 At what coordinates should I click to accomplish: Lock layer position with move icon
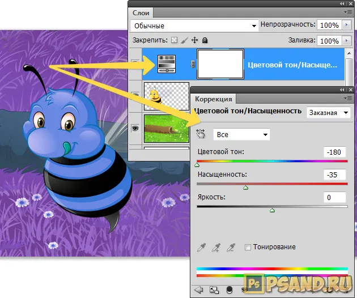tap(194, 40)
